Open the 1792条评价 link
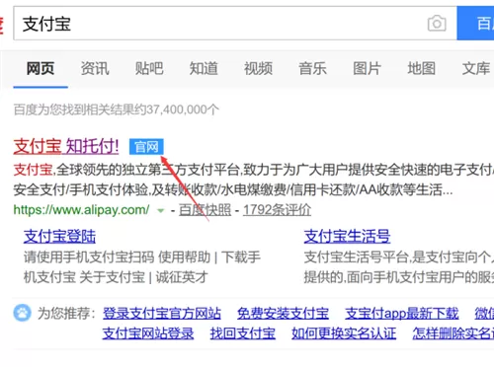 click(x=277, y=210)
